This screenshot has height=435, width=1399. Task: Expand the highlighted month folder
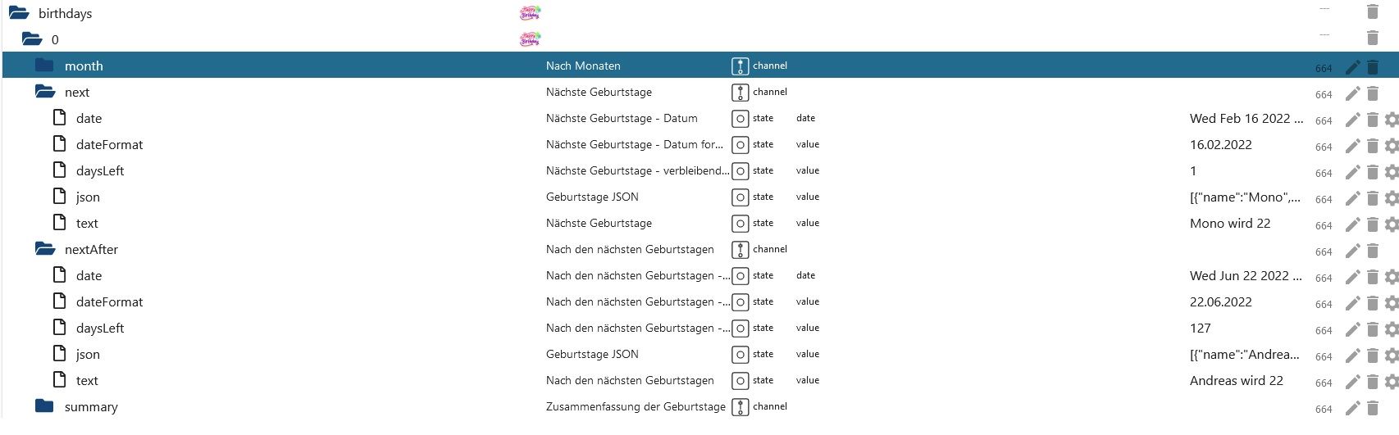pyautogui.click(x=45, y=66)
